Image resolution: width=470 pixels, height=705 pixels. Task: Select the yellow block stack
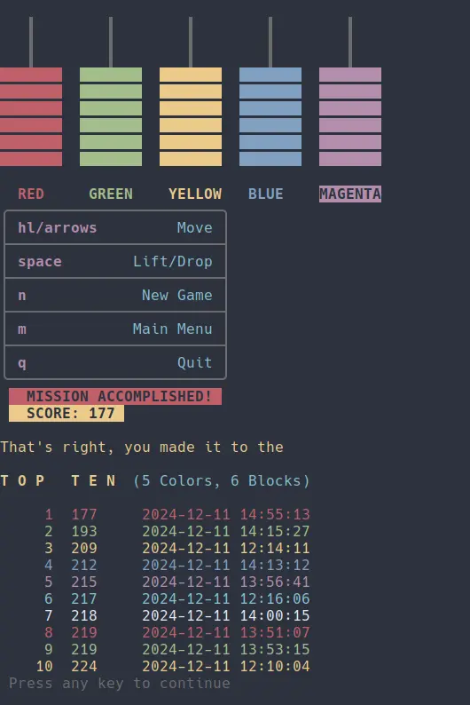191,117
